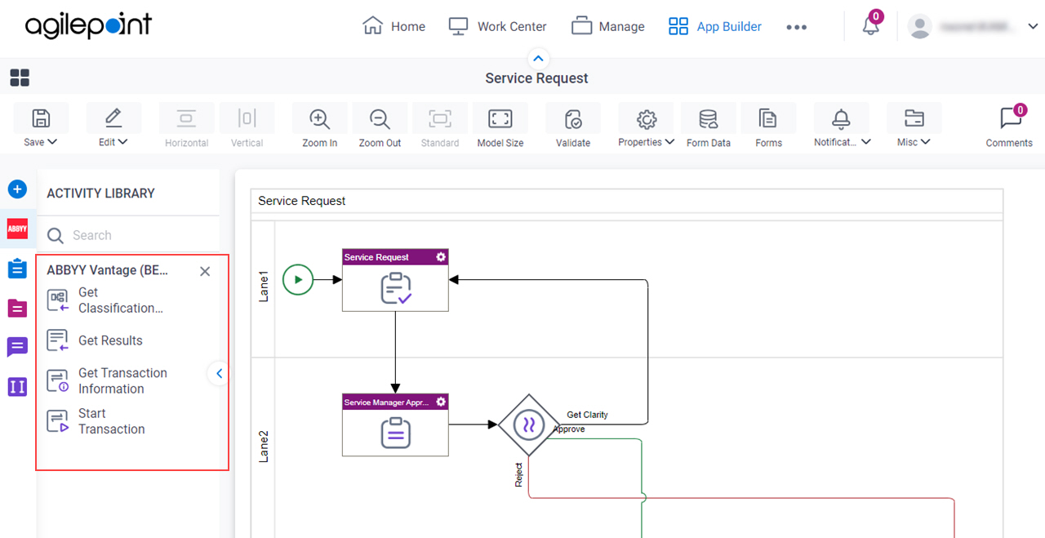Zoom In on the process model
This screenshot has width=1045, height=538.
319,126
